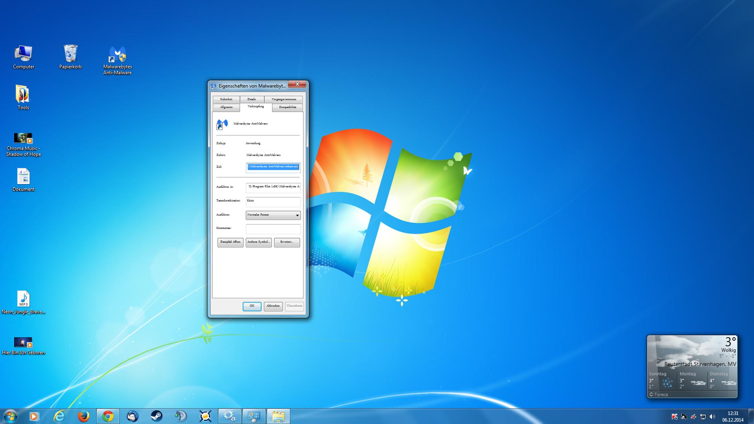Select the Chroma Music - Shadow of Hope video

pos(23,145)
